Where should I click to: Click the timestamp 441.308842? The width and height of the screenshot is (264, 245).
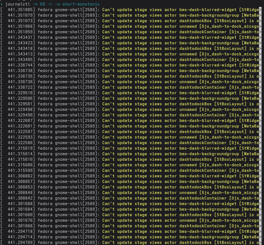(20, 198)
